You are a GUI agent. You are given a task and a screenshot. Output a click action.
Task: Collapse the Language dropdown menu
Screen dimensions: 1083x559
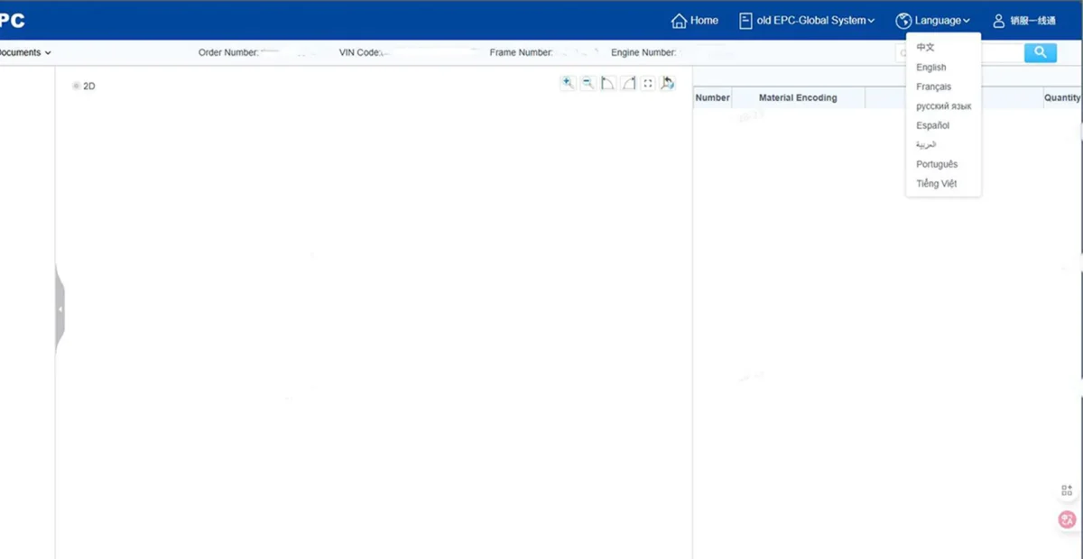pos(933,21)
